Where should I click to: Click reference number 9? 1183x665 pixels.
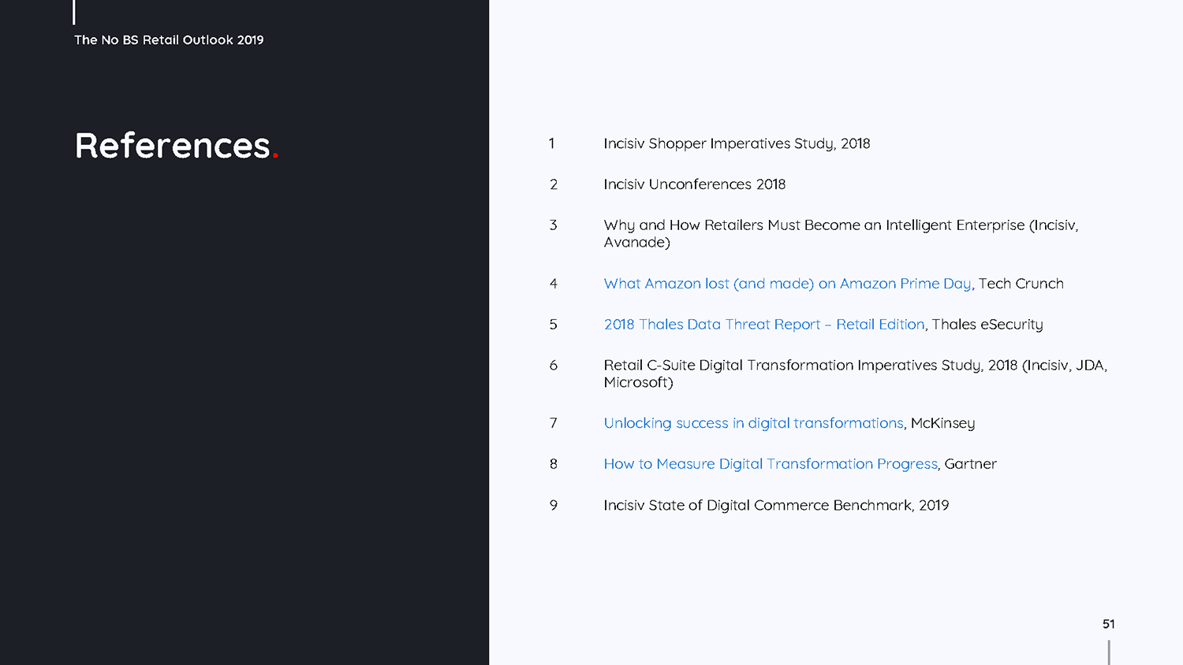pyautogui.click(x=554, y=505)
